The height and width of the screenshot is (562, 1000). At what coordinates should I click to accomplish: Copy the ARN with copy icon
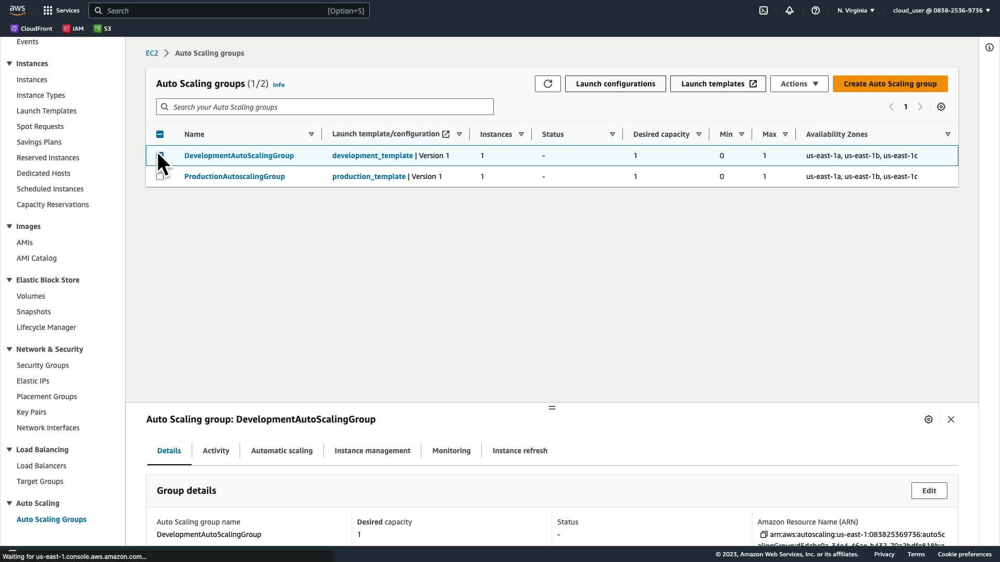pyautogui.click(x=764, y=534)
